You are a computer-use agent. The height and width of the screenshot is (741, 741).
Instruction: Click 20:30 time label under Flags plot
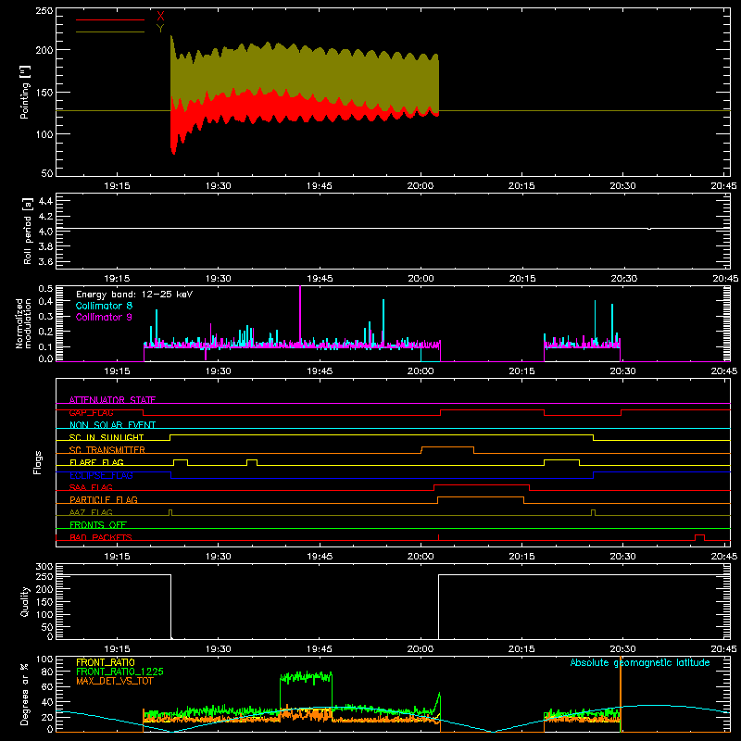[622, 557]
